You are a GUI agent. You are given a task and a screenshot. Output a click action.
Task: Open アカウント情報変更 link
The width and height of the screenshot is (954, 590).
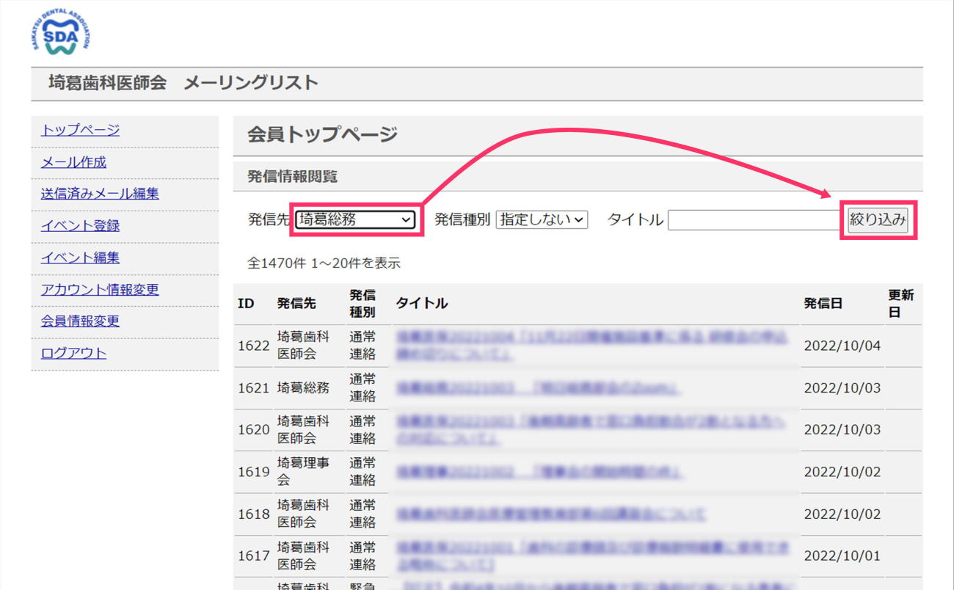coord(100,289)
